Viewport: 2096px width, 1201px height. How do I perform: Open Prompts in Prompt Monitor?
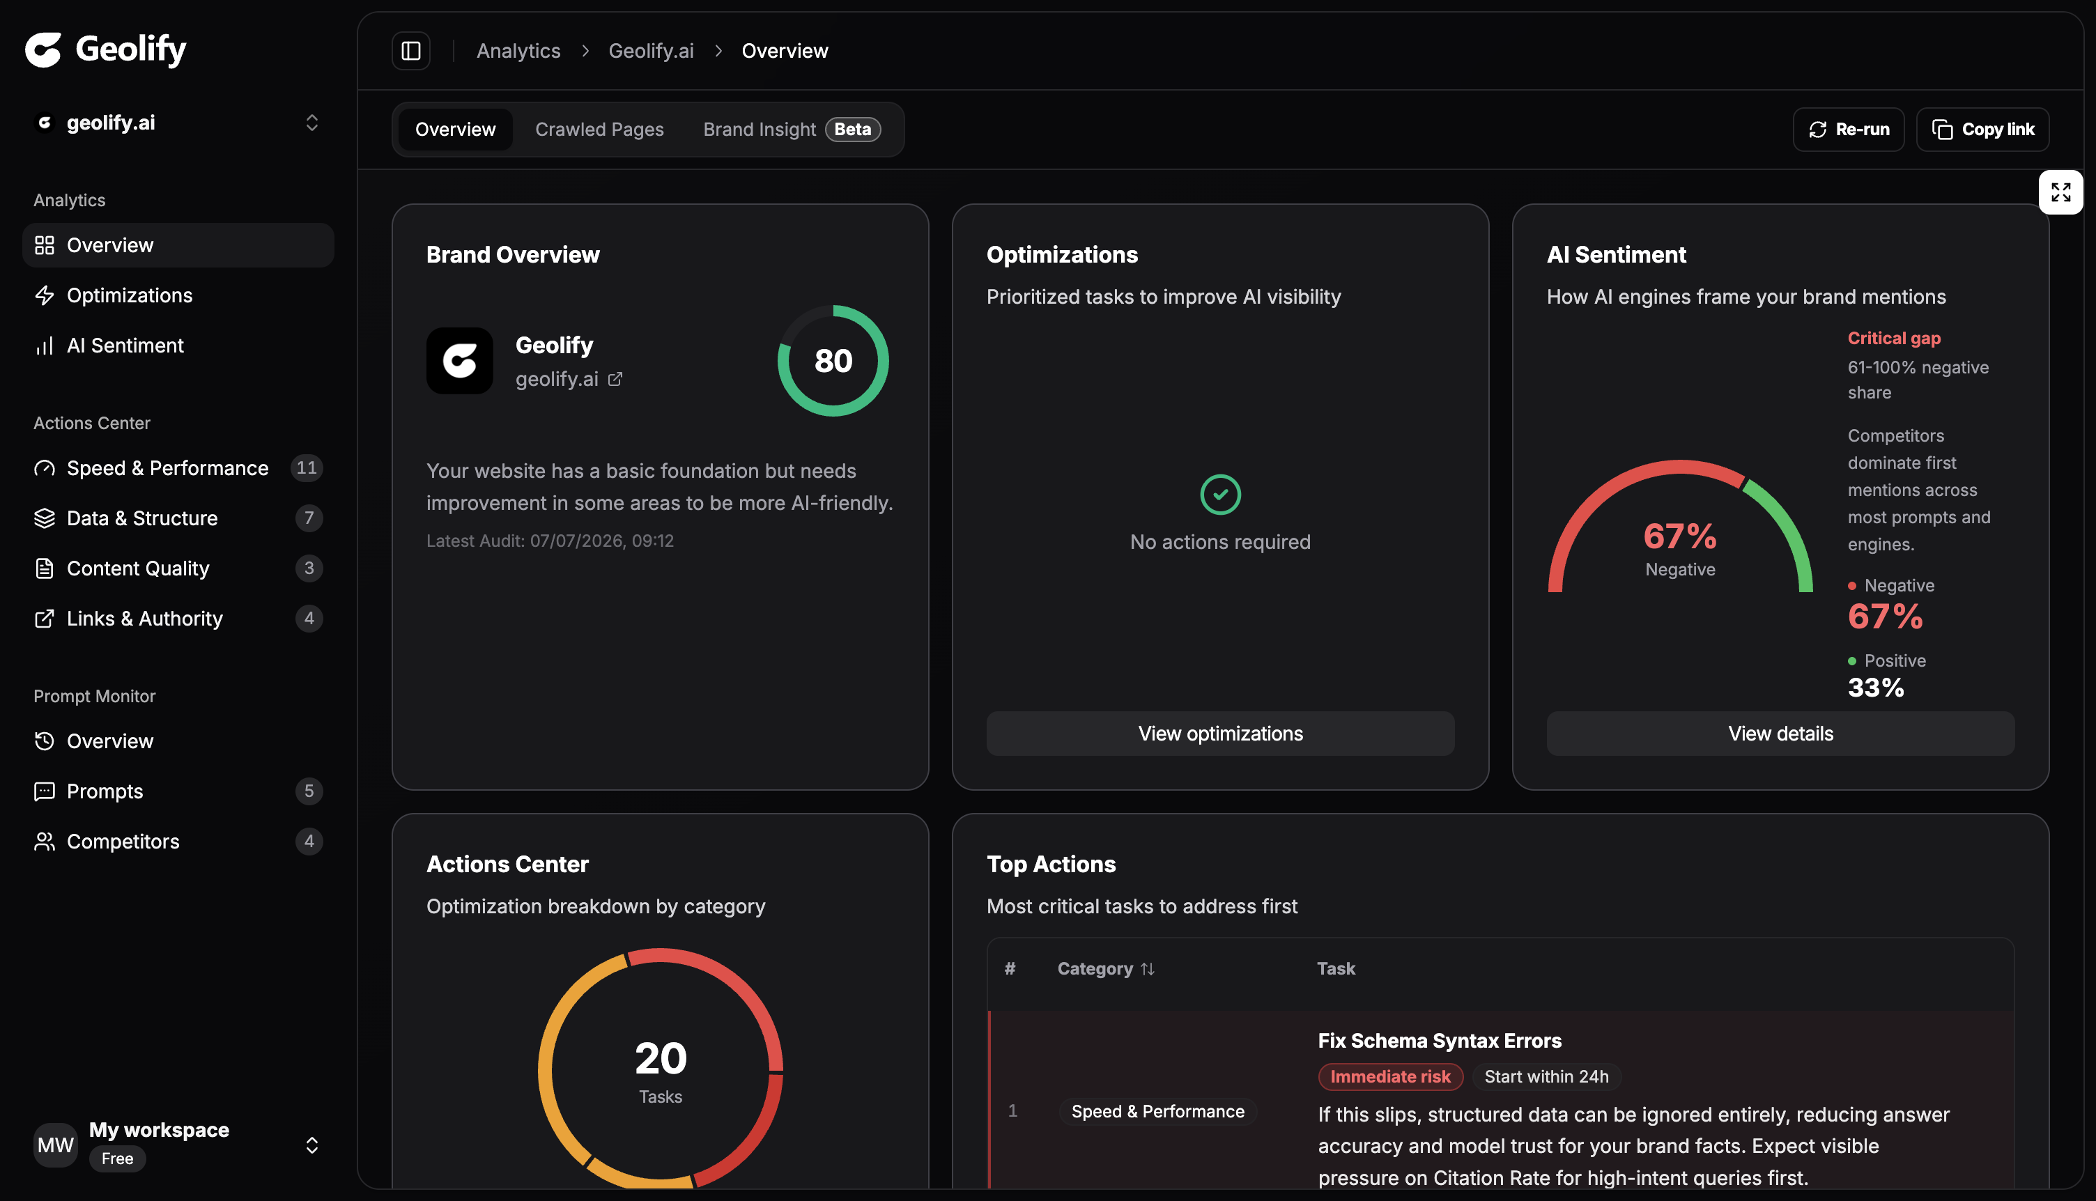tap(178, 792)
